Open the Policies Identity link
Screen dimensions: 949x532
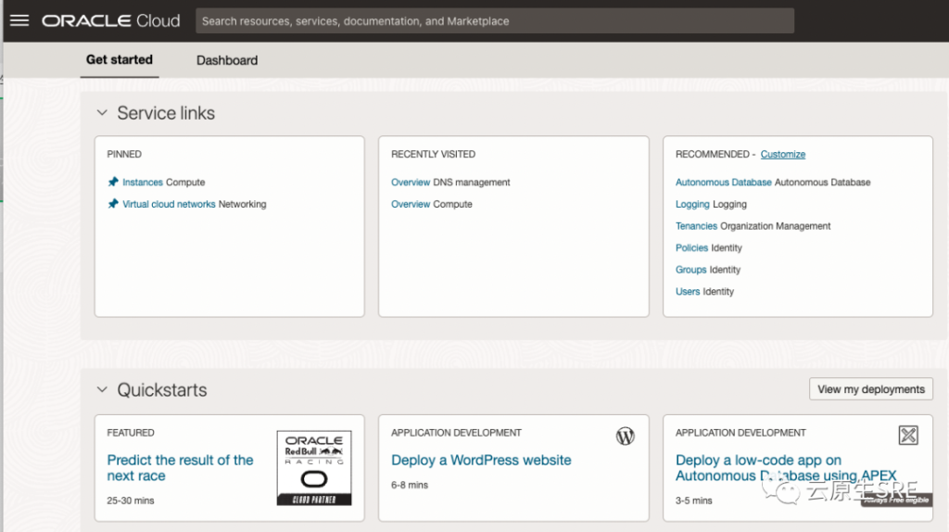point(691,247)
